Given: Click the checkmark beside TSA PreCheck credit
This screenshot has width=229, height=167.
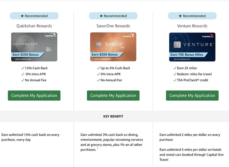Looking at the screenshot, I should [175, 80].
